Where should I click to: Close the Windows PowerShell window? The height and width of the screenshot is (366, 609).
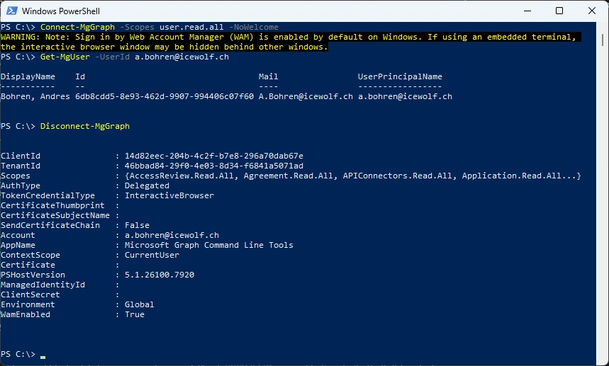pyautogui.click(x=592, y=11)
